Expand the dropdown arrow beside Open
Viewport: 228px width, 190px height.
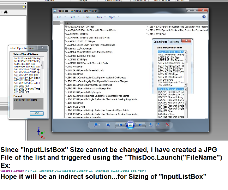(x=118, y=17)
